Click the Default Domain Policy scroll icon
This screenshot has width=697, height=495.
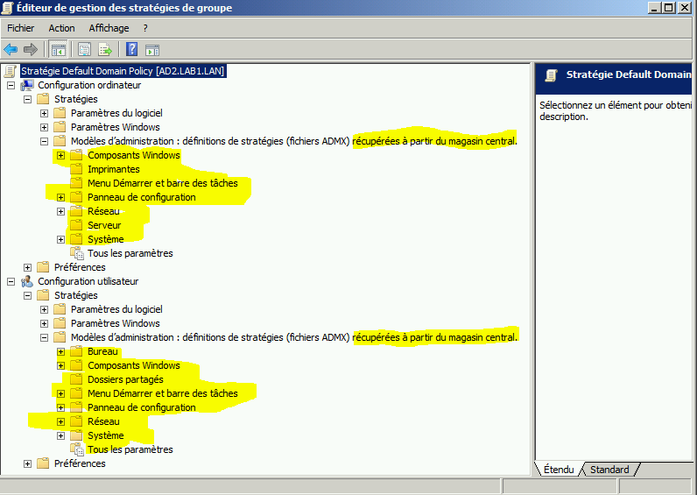pos(11,71)
